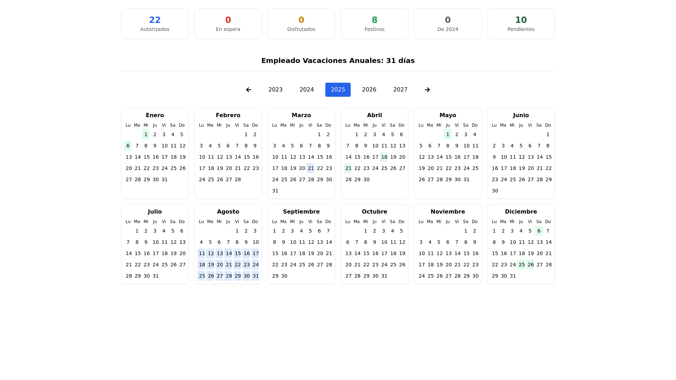Select December 25 holiday cell
This screenshot has width=676, height=380.
(x=521, y=265)
